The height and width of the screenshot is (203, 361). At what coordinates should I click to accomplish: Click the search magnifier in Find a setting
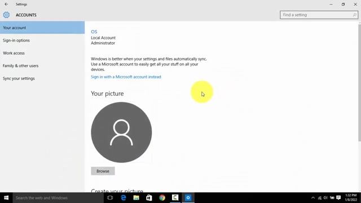coord(355,15)
